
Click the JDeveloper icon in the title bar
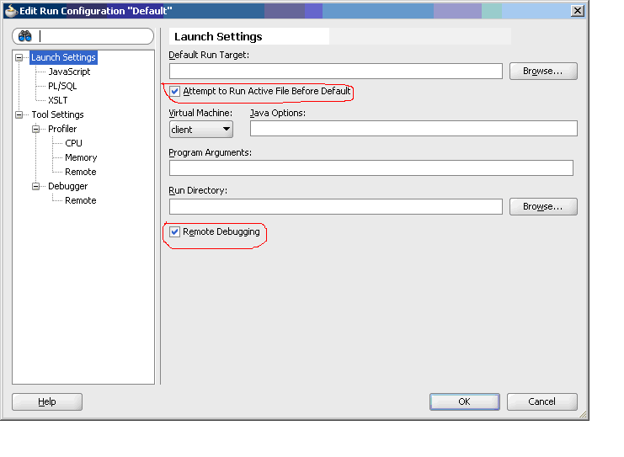[x=11, y=11]
